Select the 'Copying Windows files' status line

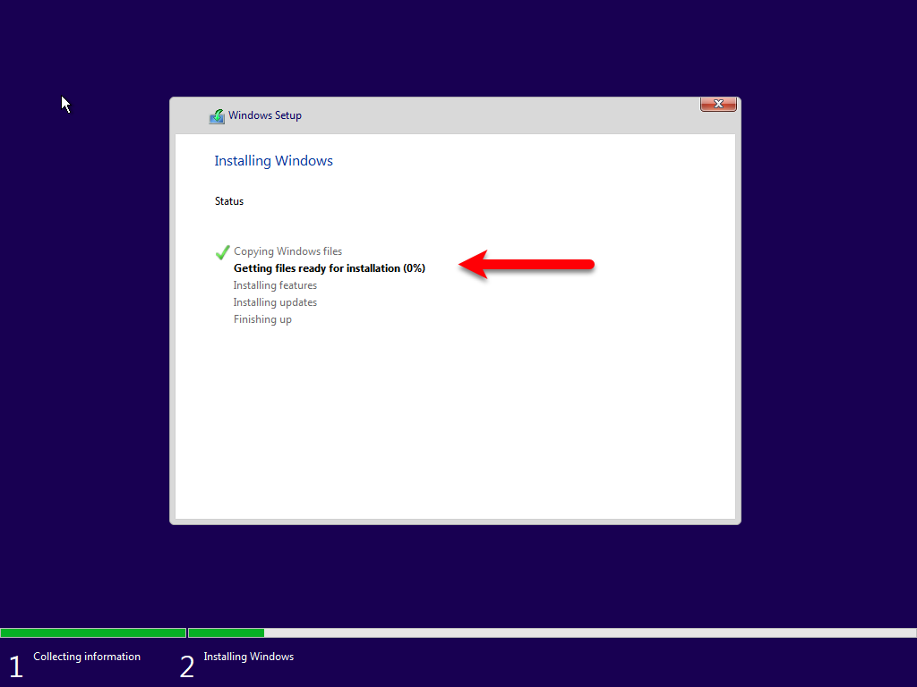pyautogui.click(x=287, y=251)
